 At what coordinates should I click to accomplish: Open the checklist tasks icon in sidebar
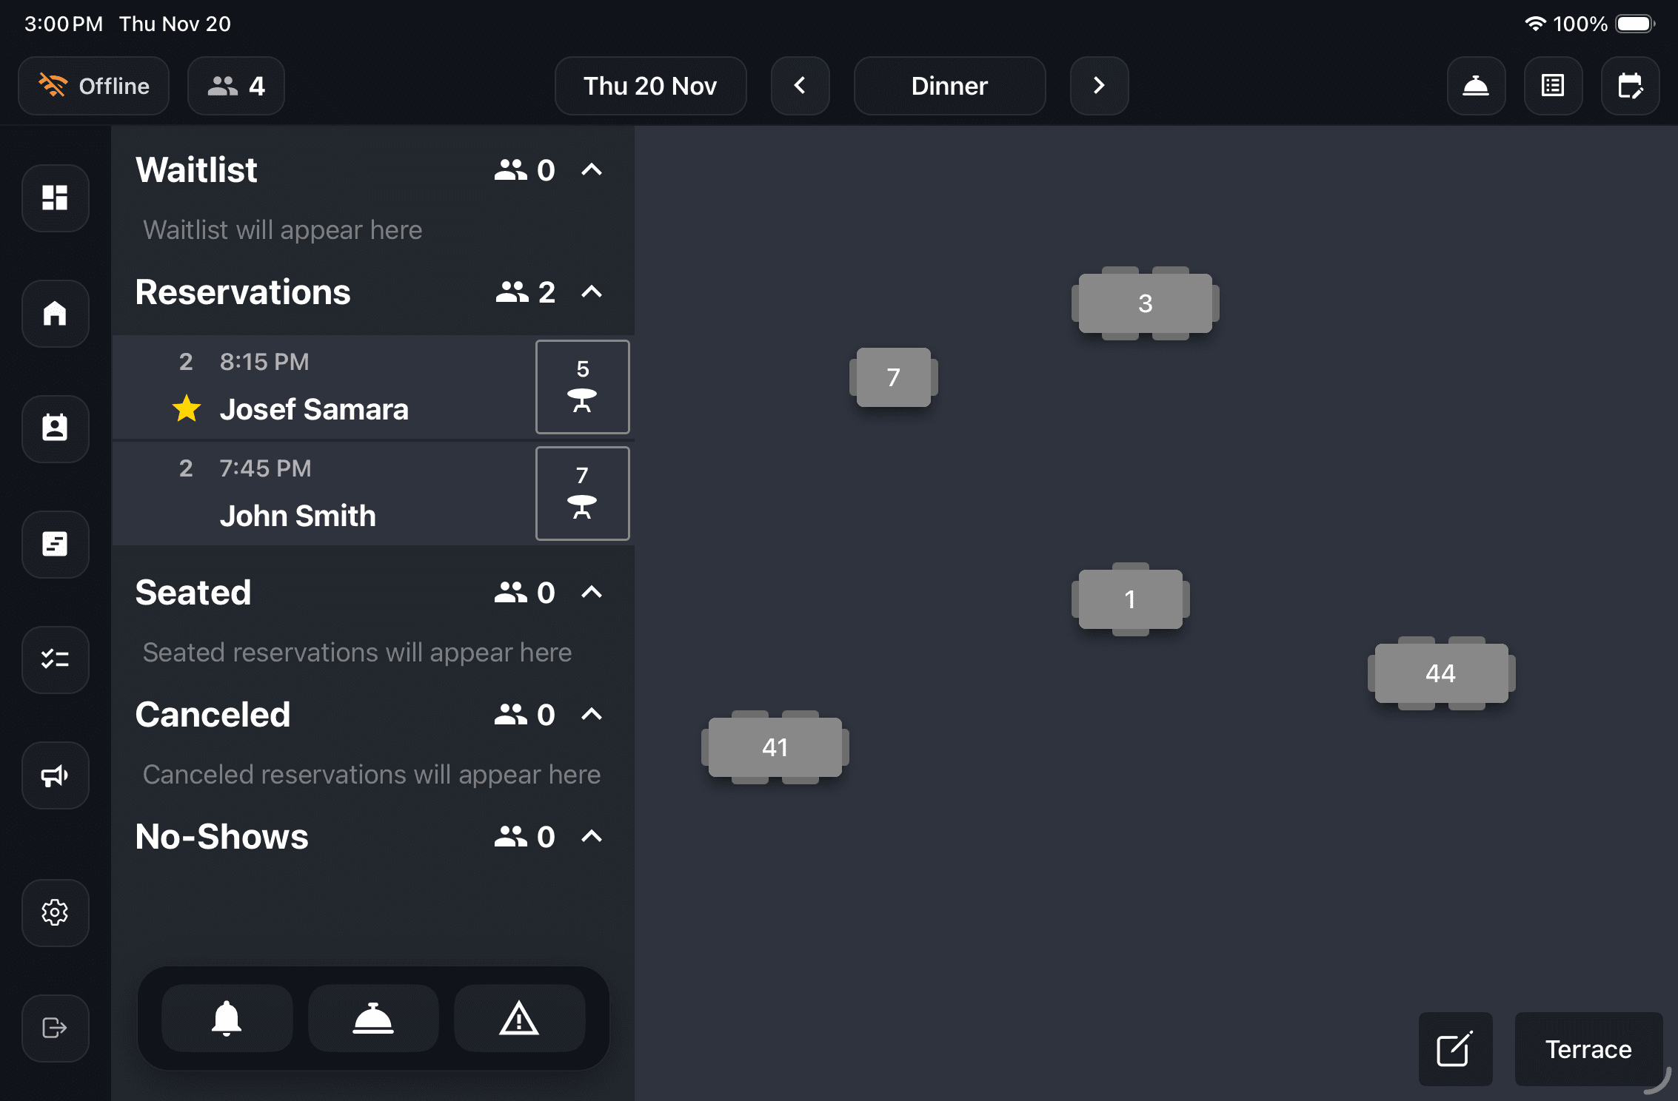point(56,660)
